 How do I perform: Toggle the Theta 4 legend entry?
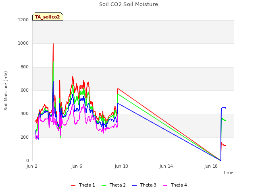pos(175,185)
